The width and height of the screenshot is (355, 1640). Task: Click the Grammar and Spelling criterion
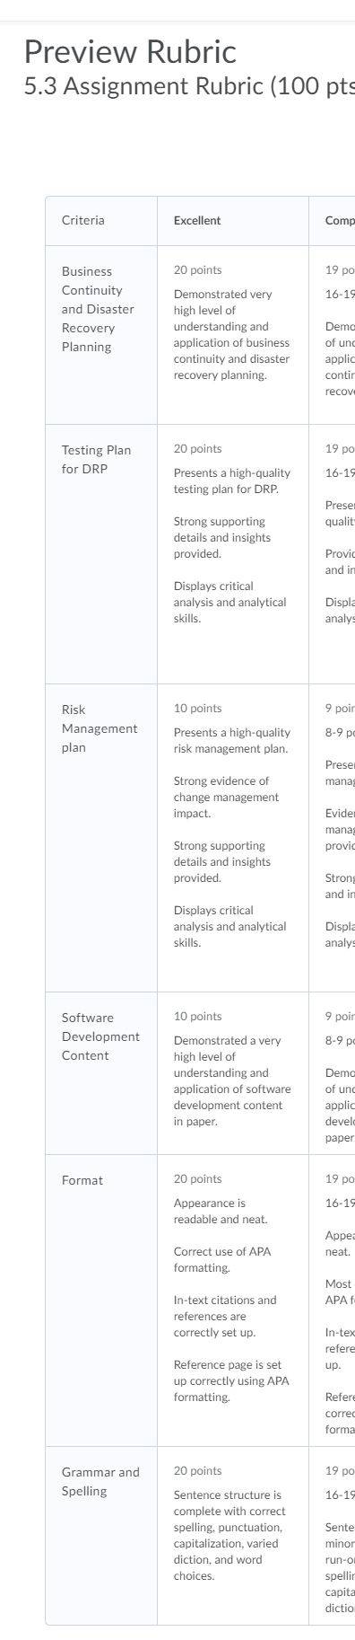[100, 1481]
